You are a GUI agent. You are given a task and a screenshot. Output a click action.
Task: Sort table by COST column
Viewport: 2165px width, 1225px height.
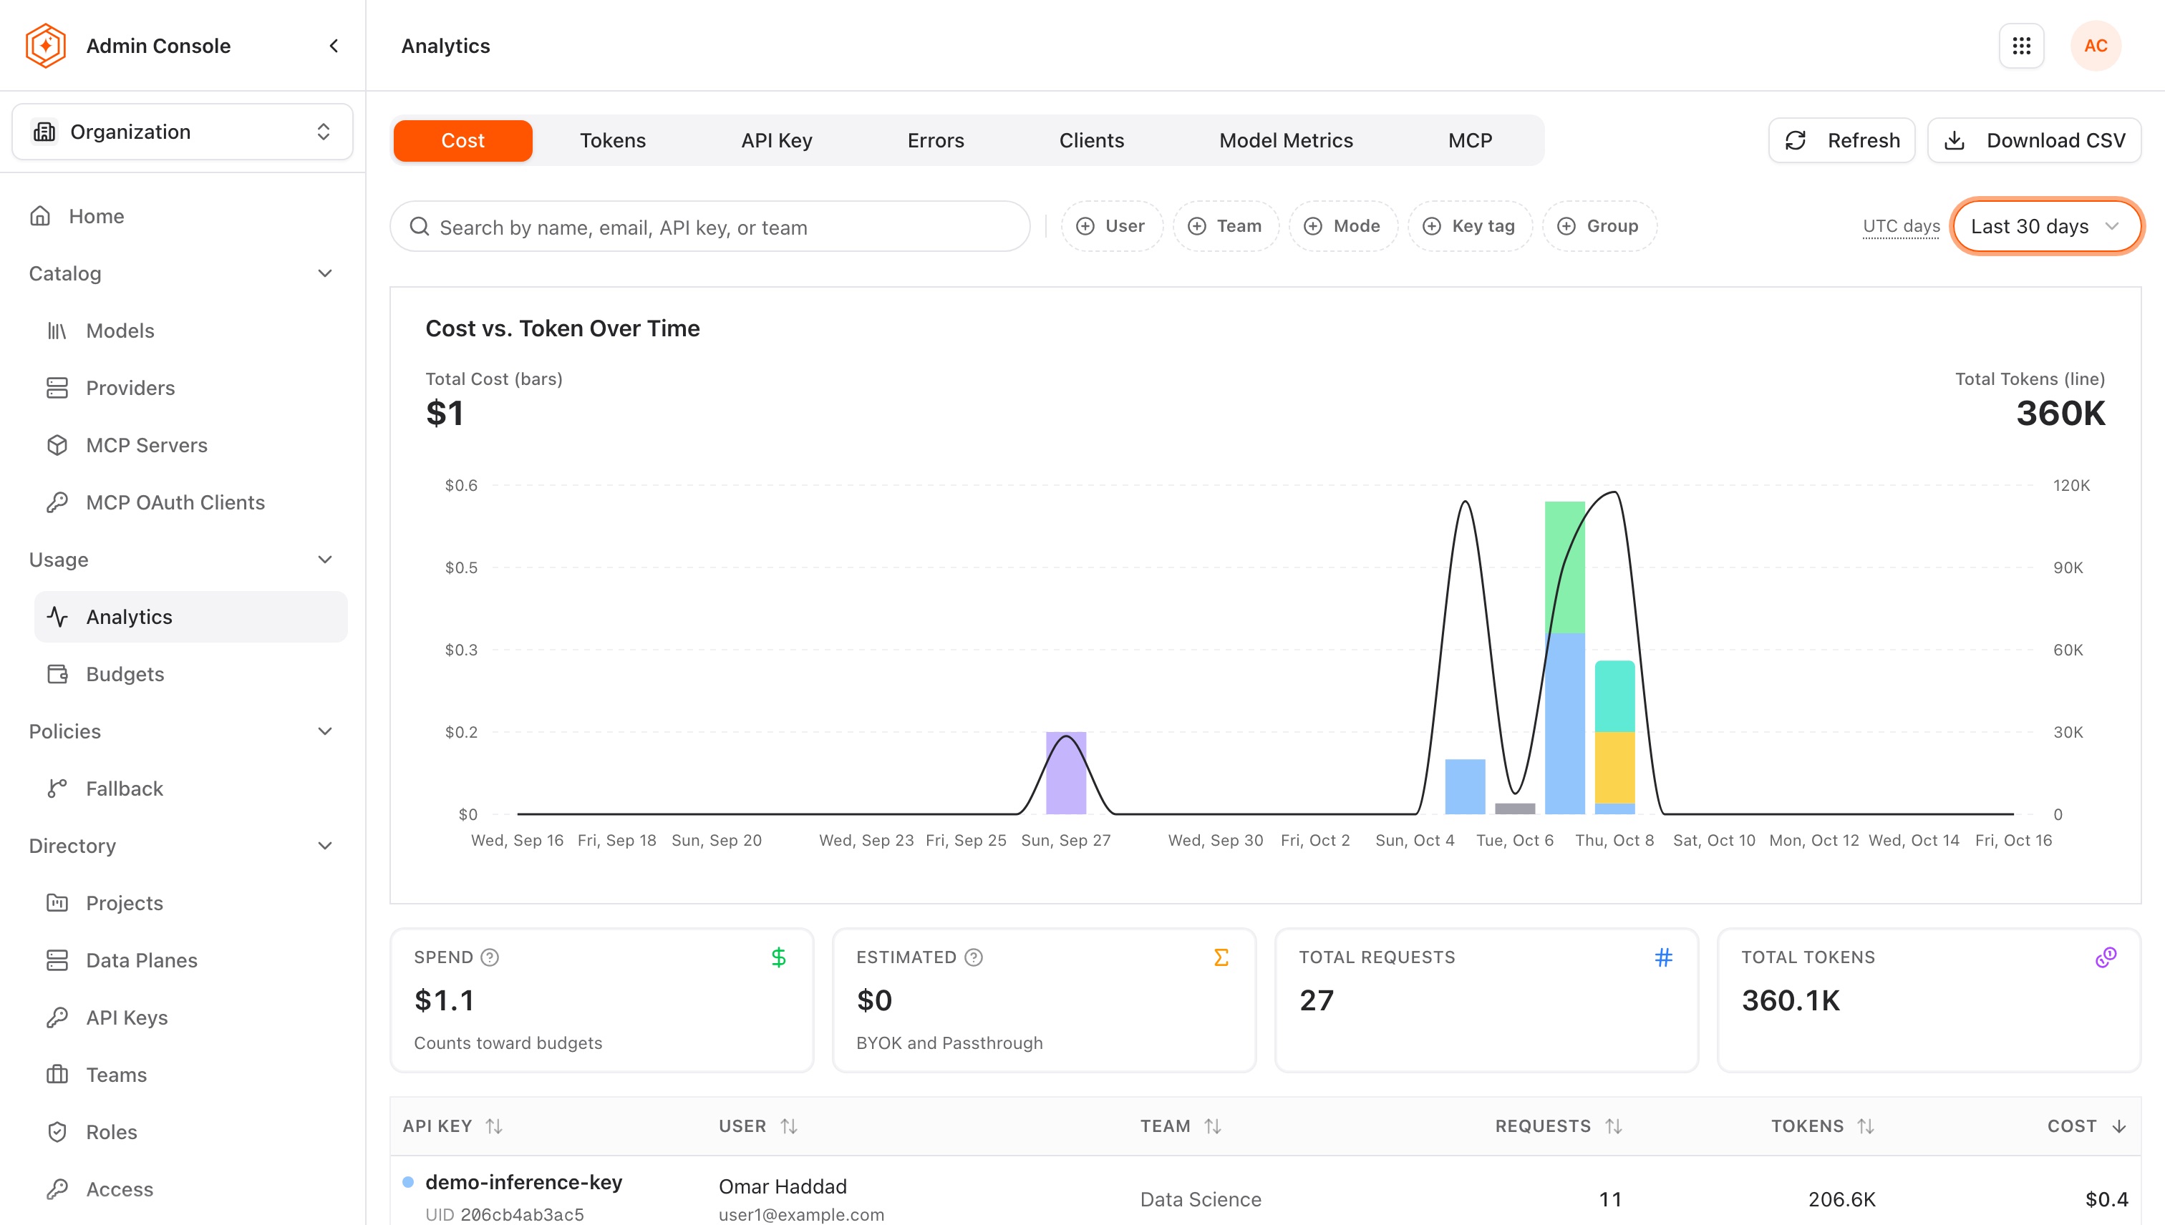2087,1126
